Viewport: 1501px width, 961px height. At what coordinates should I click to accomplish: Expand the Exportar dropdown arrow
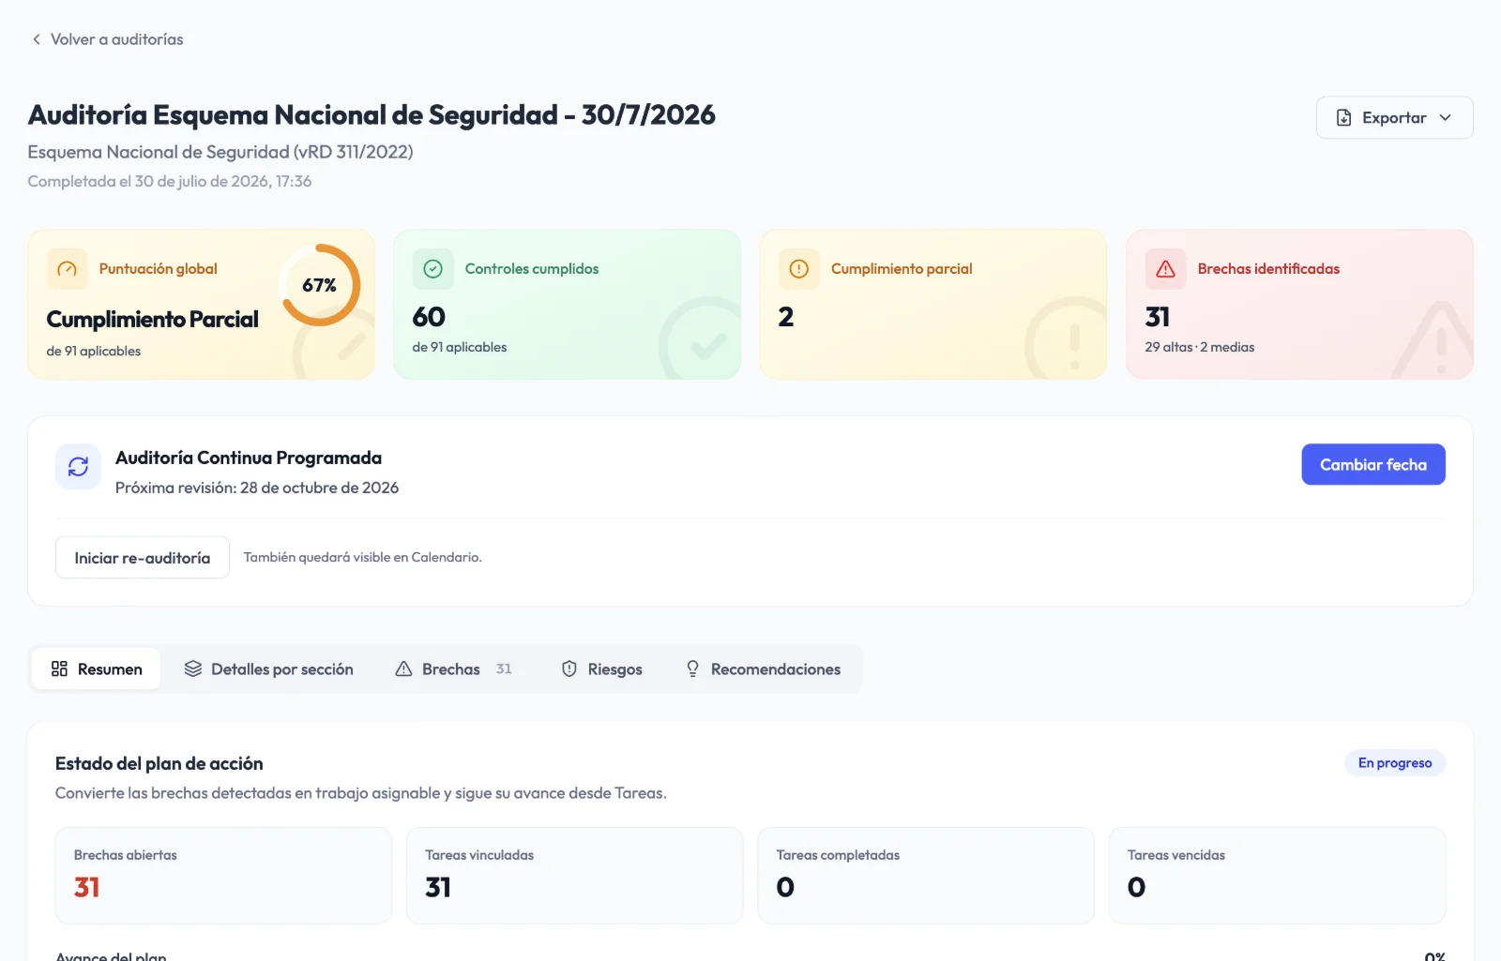click(1445, 118)
